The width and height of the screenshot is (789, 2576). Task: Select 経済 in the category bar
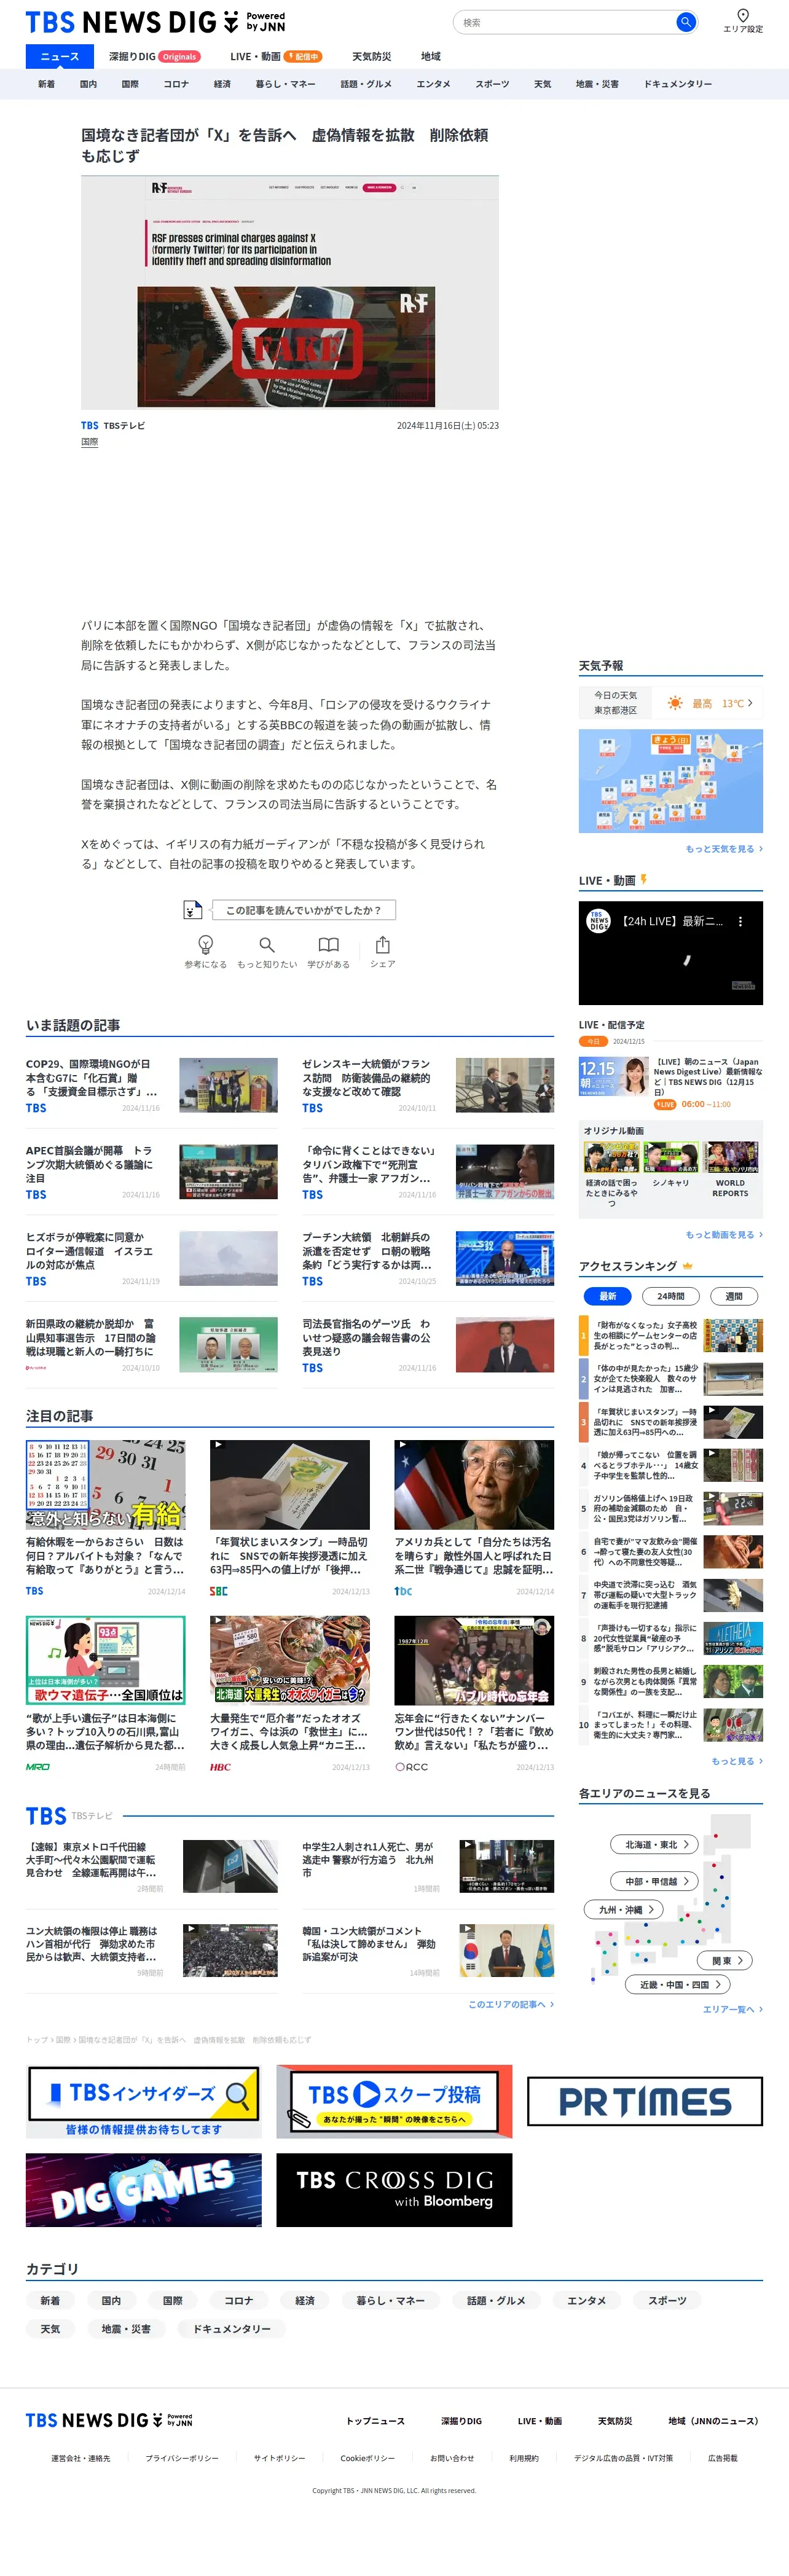pos(222,84)
